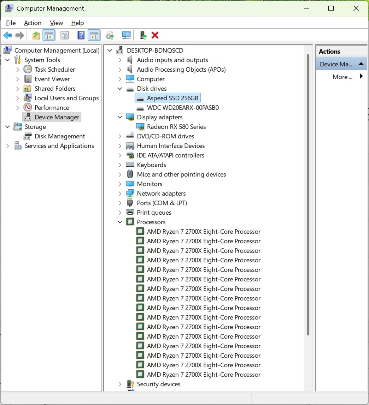Viewport: 369px width, 405px height.
Task: Click the Radeon RX 580 Series adapter icon
Action: (140, 126)
